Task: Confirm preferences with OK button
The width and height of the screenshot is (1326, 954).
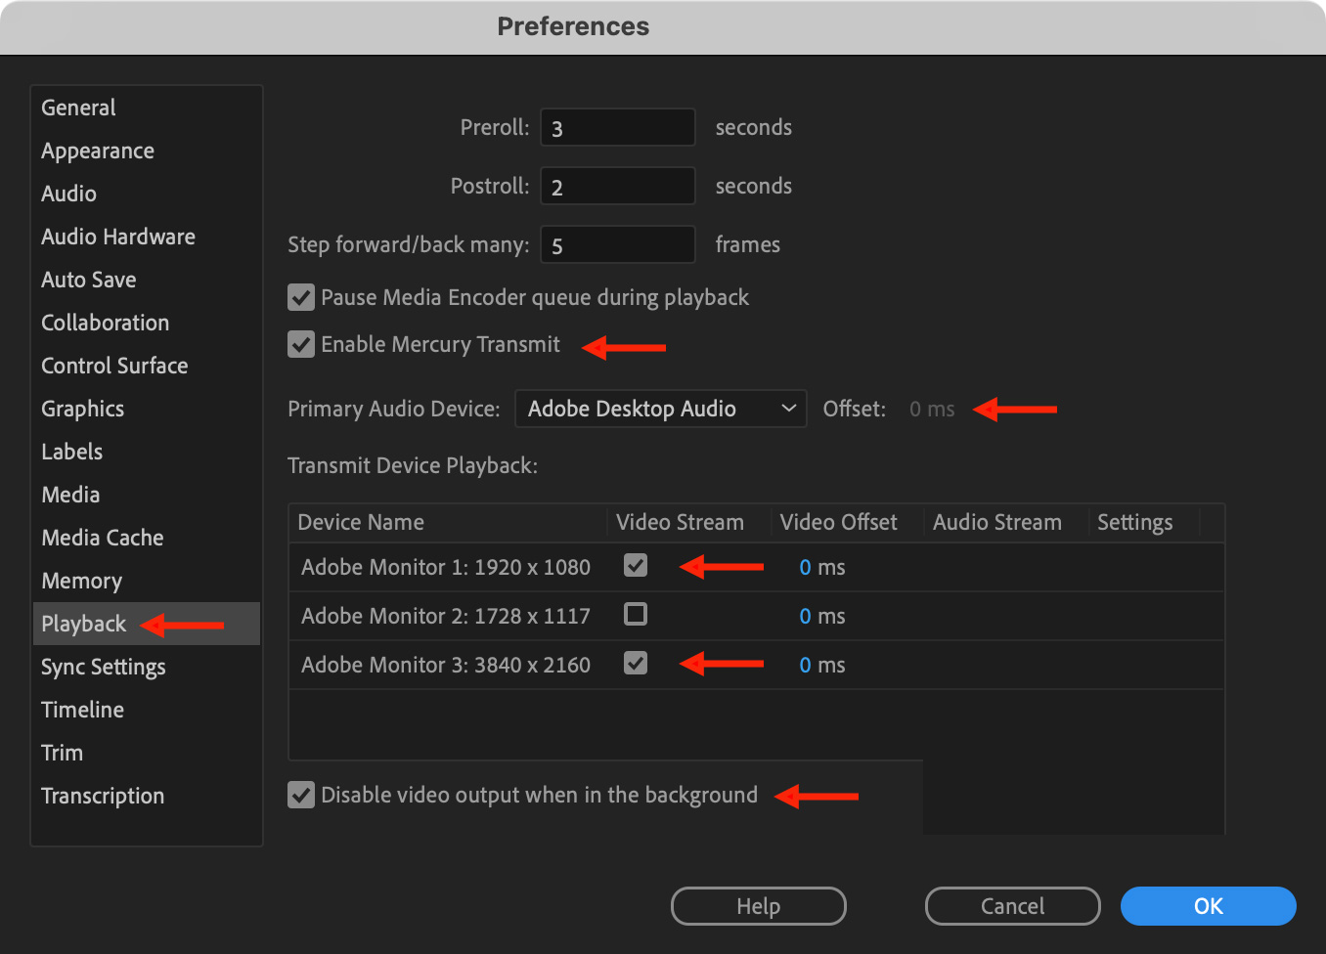Action: [x=1209, y=906]
